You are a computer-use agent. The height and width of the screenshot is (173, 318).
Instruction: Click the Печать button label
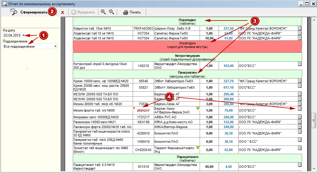click(135, 12)
